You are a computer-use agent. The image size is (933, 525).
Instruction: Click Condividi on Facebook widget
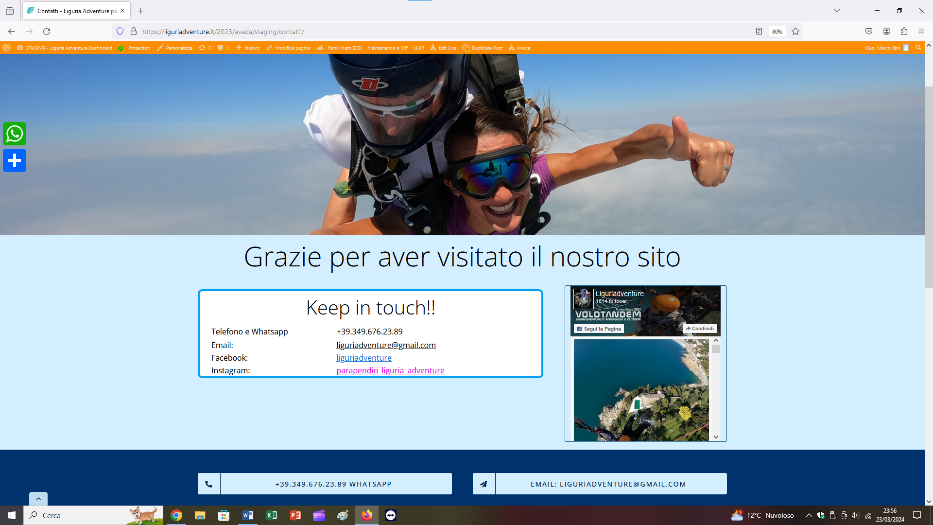(x=700, y=329)
